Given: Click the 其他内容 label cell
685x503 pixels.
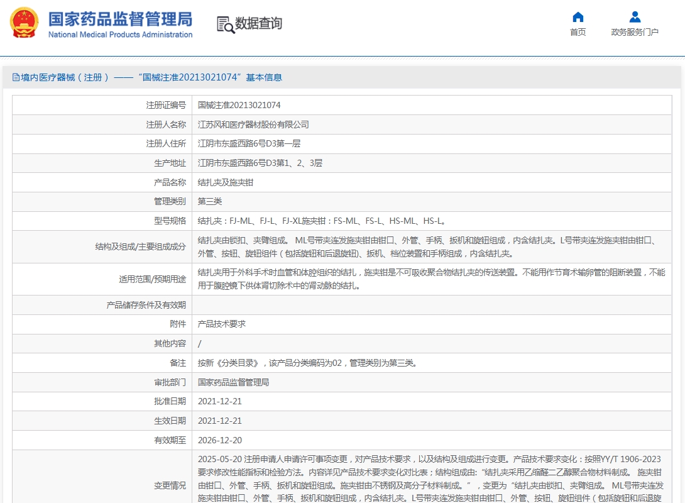Looking at the screenshot, I should point(102,343).
